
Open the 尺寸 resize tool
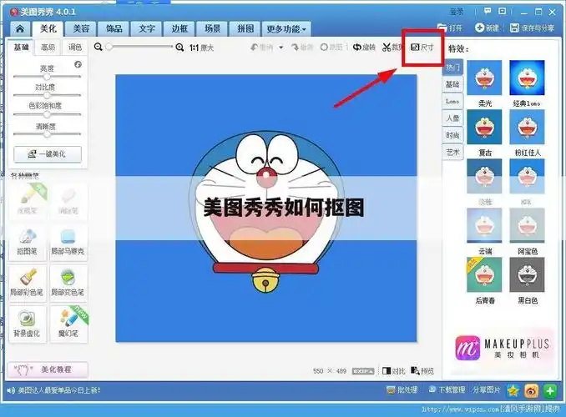422,48
